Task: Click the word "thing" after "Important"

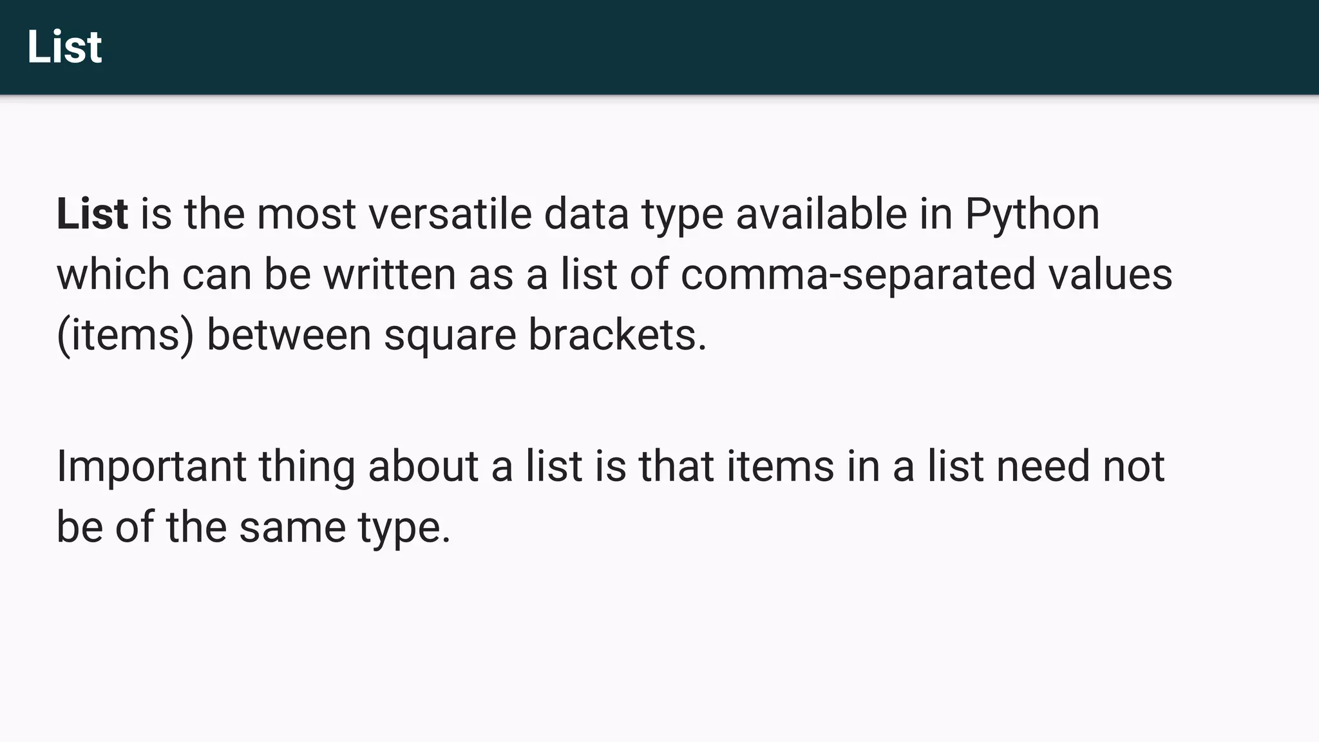Action: coord(307,466)
